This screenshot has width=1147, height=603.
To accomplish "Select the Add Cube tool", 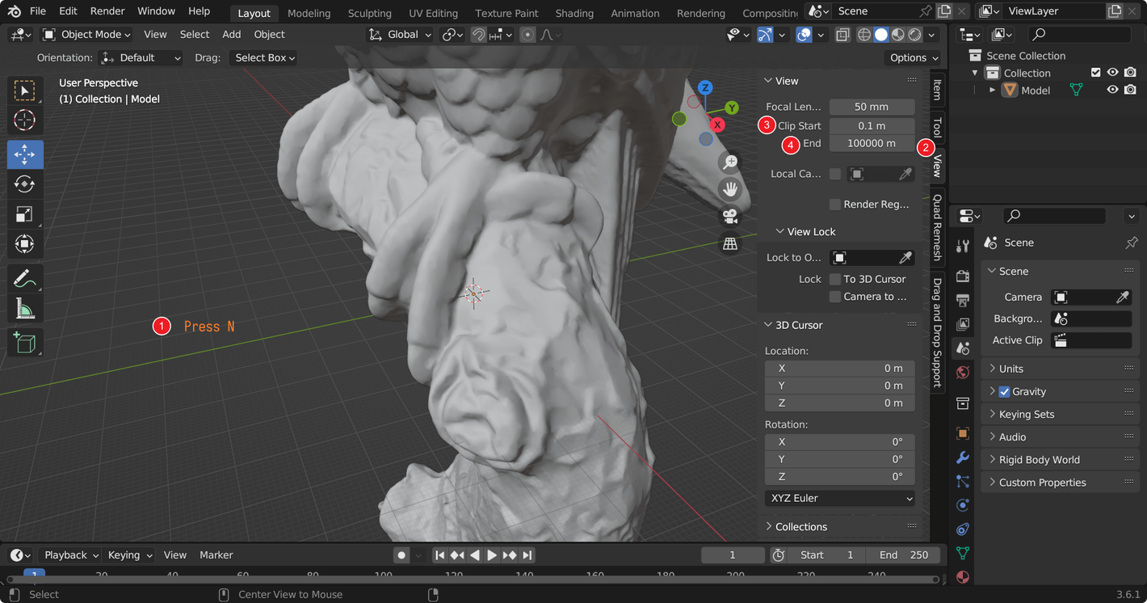I will point(25,343).
